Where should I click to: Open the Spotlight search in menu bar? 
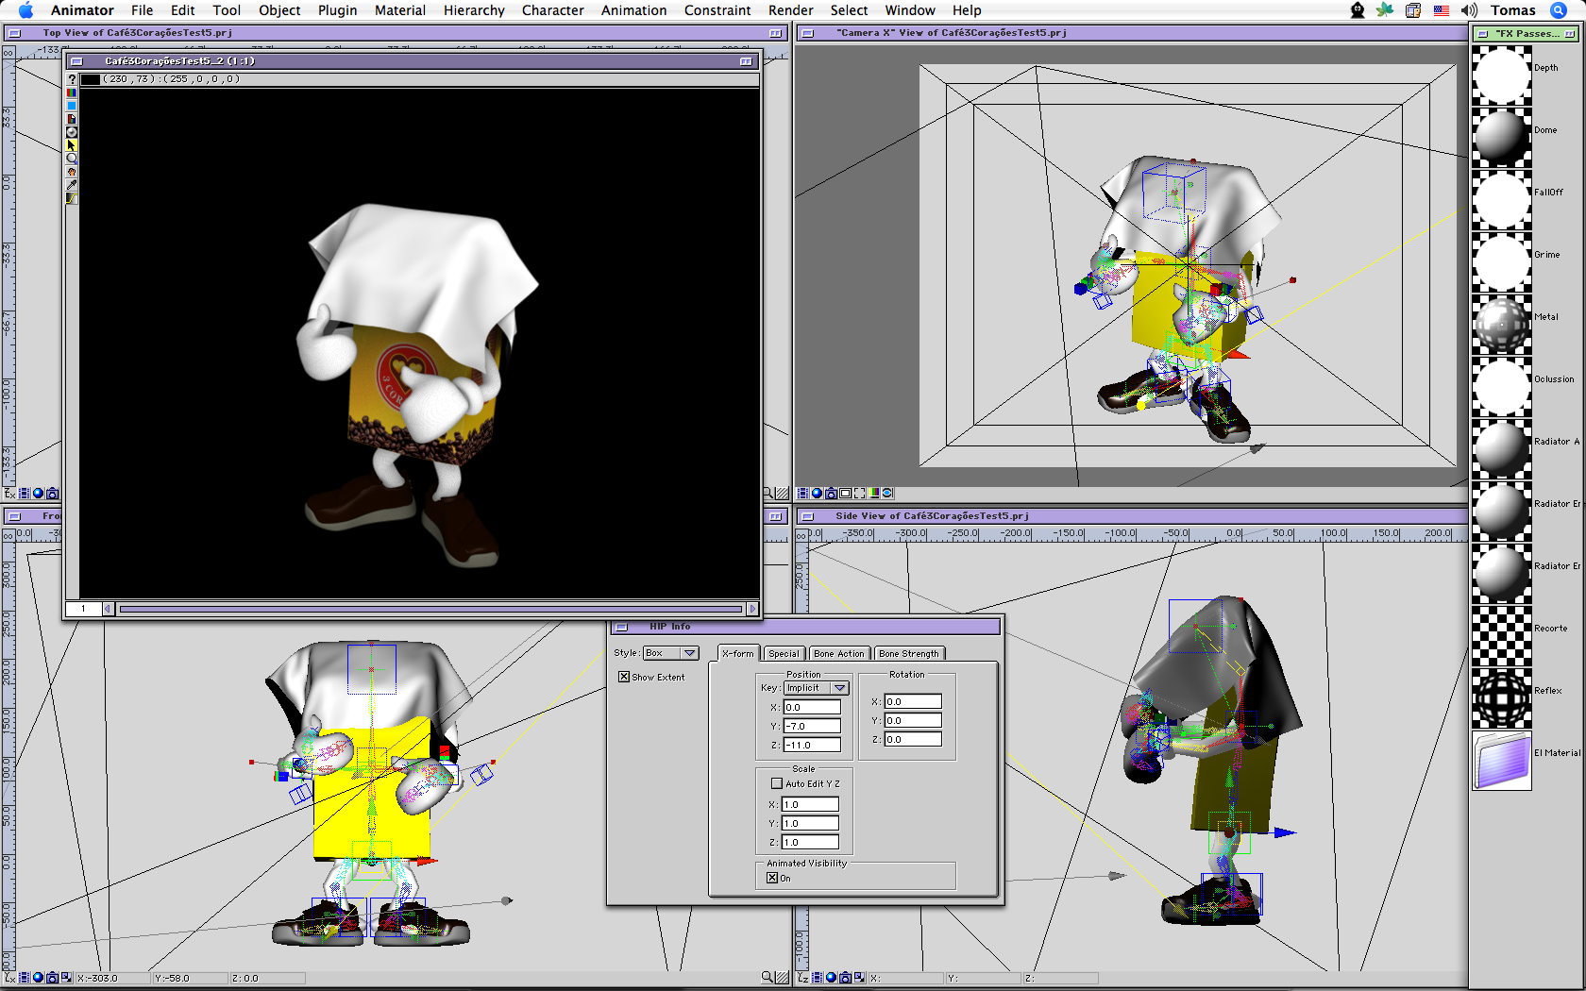(1559, 10)
